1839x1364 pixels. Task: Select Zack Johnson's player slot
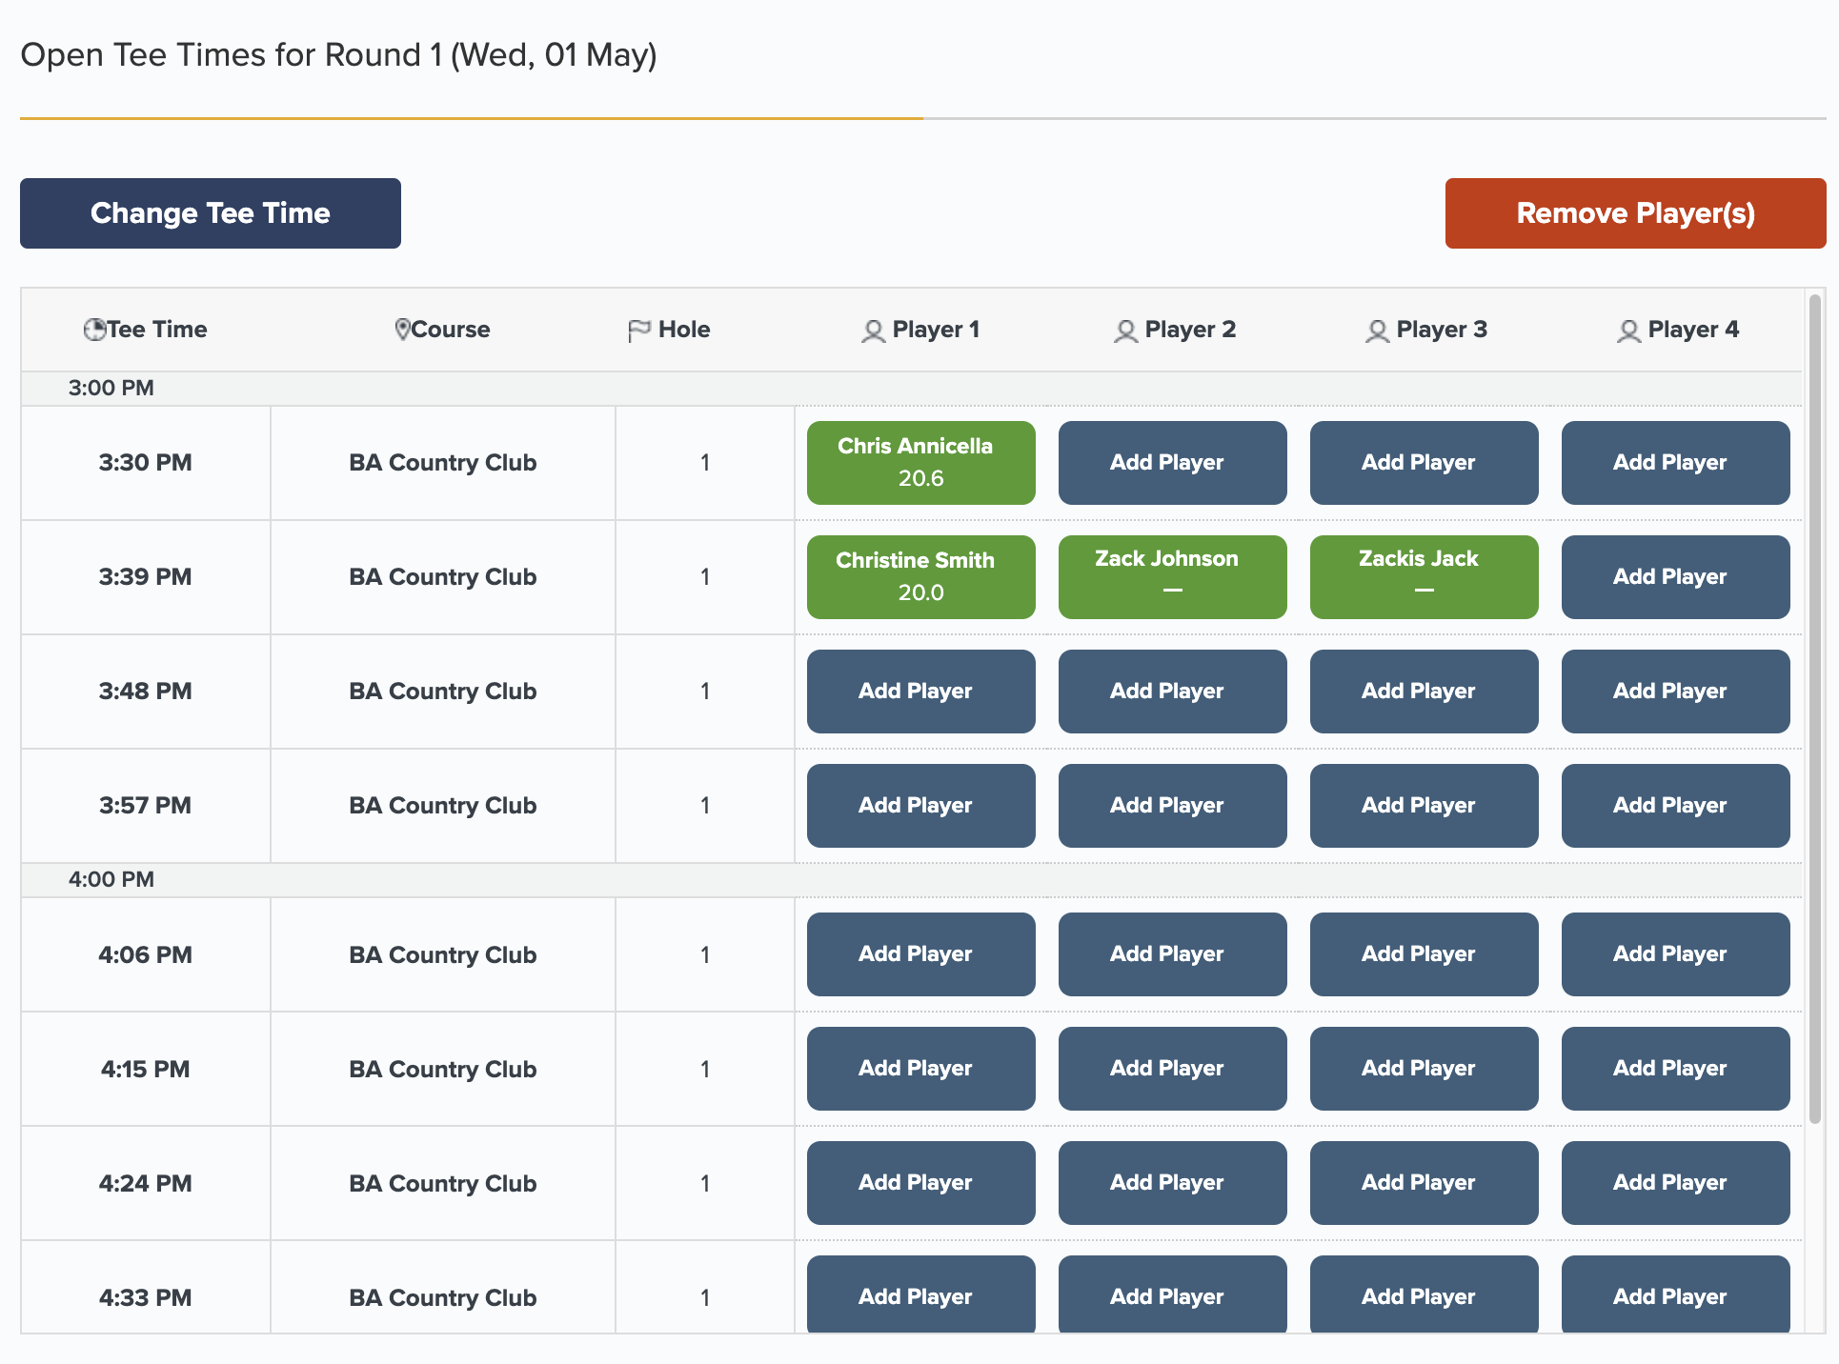(x=1172, y=577)
